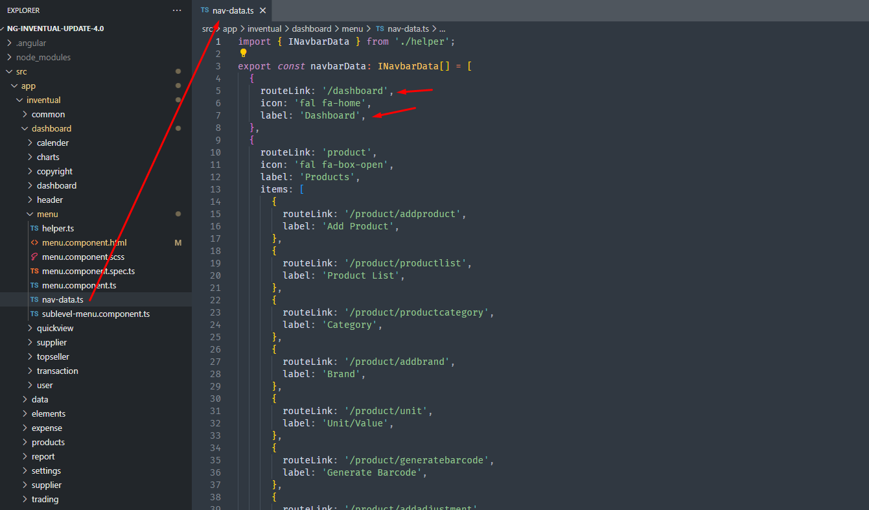Click line number 13 in the gutter

pyautogui.click(x=215, y=189)
